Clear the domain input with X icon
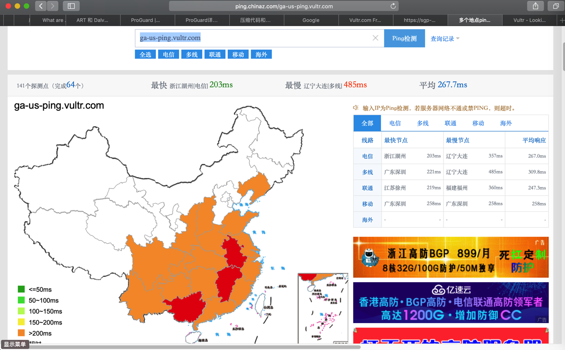Viewport: 565px width, 350px height. pos(375,38)
